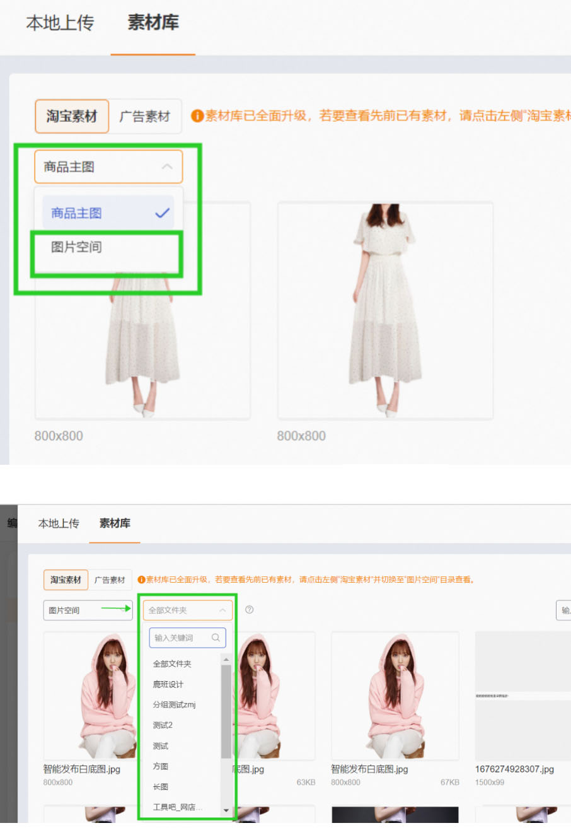Screen dimensions: 571x828
Task: Click the blue checkmark next to 商品主图 option
Action: 162,213
